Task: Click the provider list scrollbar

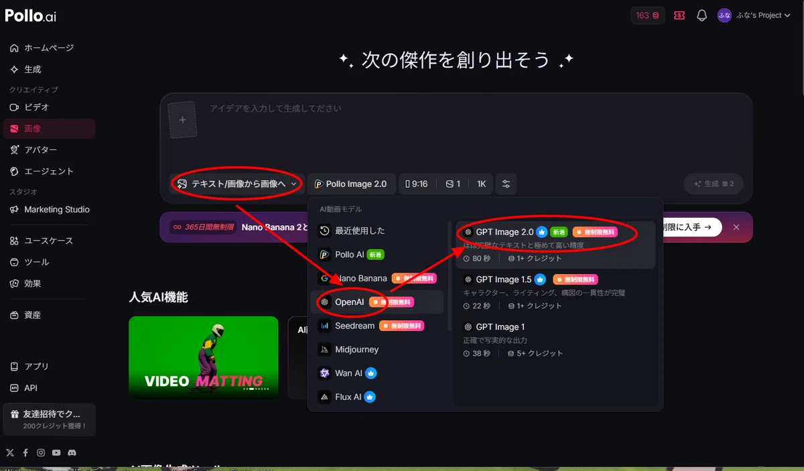Action: tap(450, 276)
